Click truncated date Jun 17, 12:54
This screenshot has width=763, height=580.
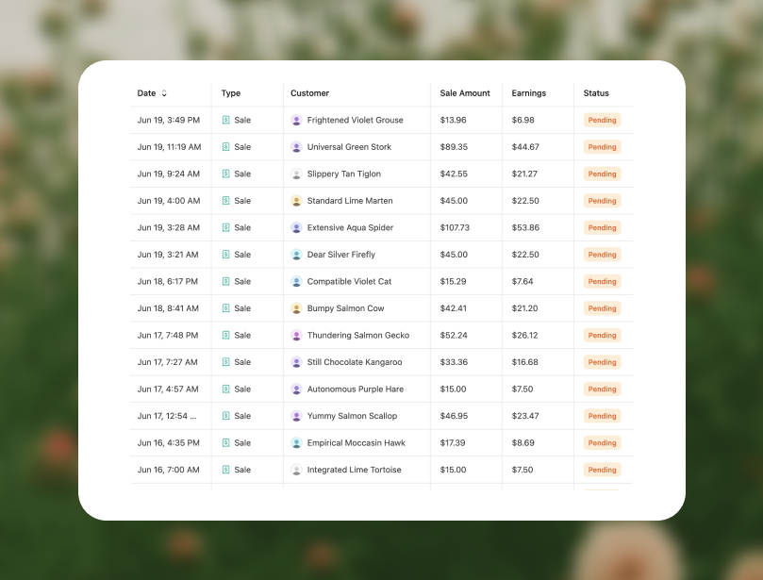167,416
